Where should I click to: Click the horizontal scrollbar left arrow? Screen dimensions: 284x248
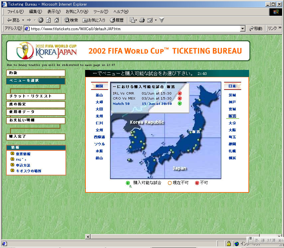88,237
